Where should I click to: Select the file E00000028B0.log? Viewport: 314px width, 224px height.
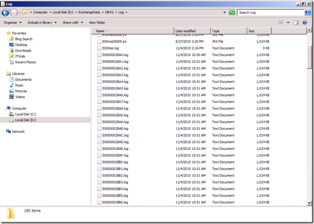click(x=115, y=162)
